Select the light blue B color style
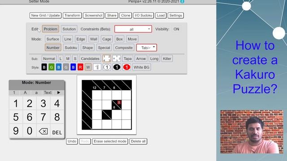 [59, 67]
